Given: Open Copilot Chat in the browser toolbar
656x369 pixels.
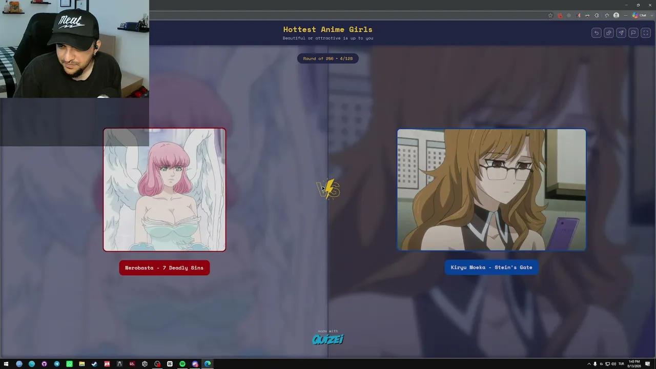Looking at the screenshot, I should coord(640,15).
